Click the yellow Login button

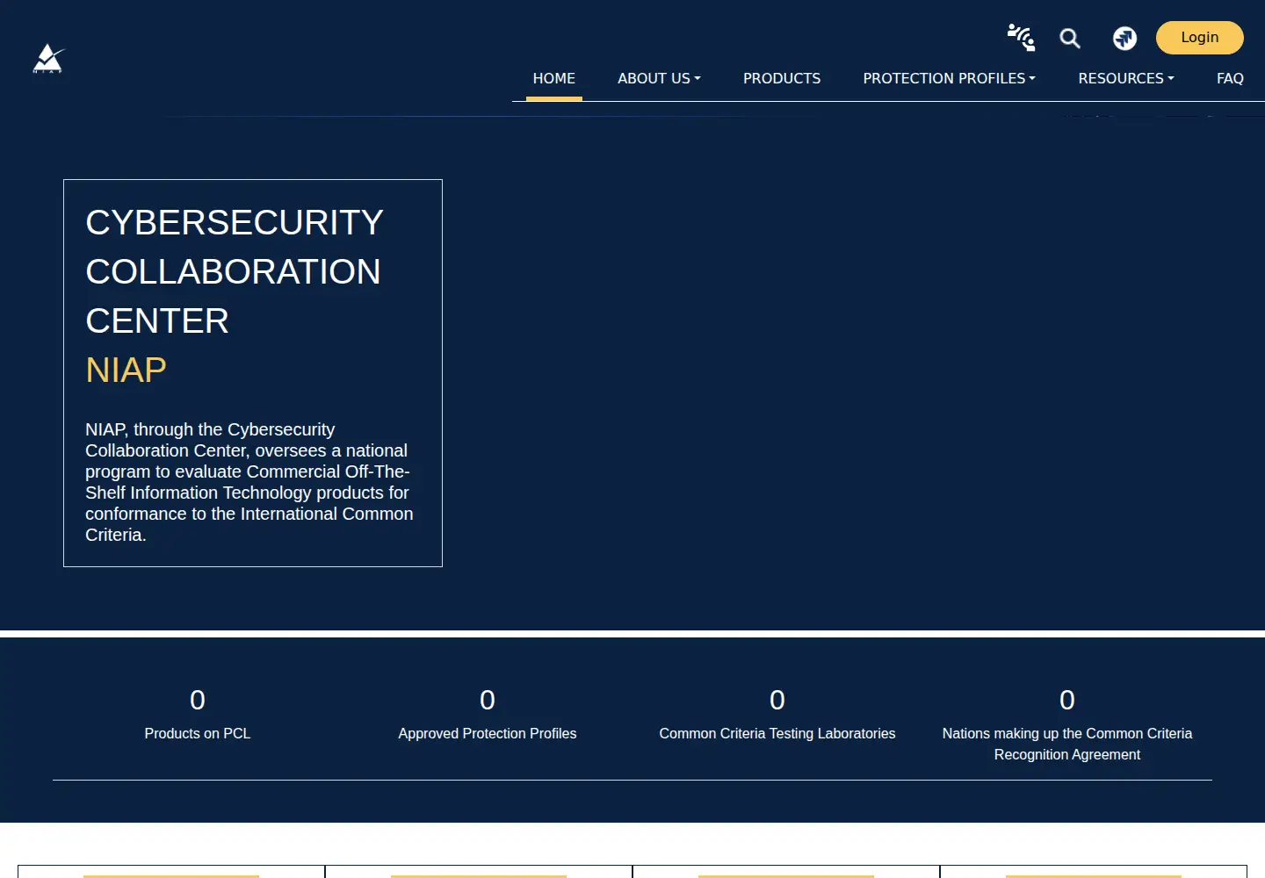click(1200, 38)
